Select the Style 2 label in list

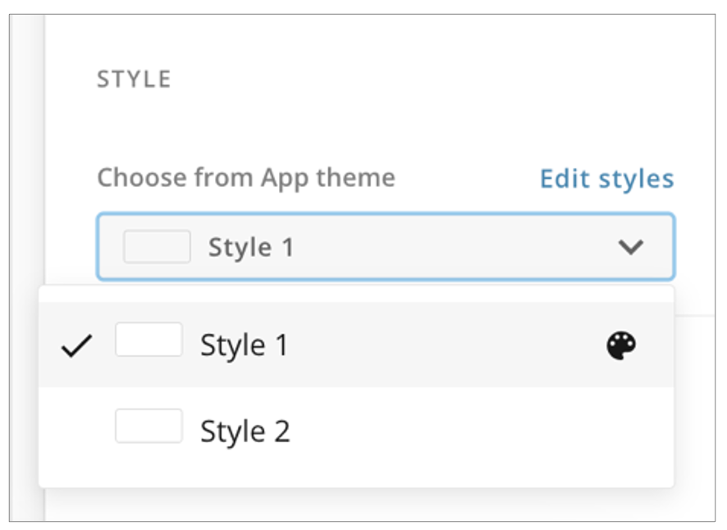click(x=245, y=432)
